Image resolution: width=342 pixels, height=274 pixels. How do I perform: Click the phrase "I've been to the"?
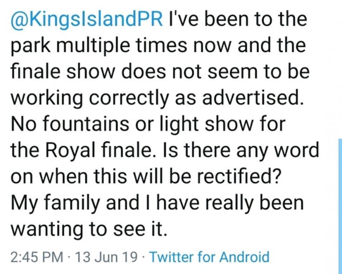click(239, 19)
